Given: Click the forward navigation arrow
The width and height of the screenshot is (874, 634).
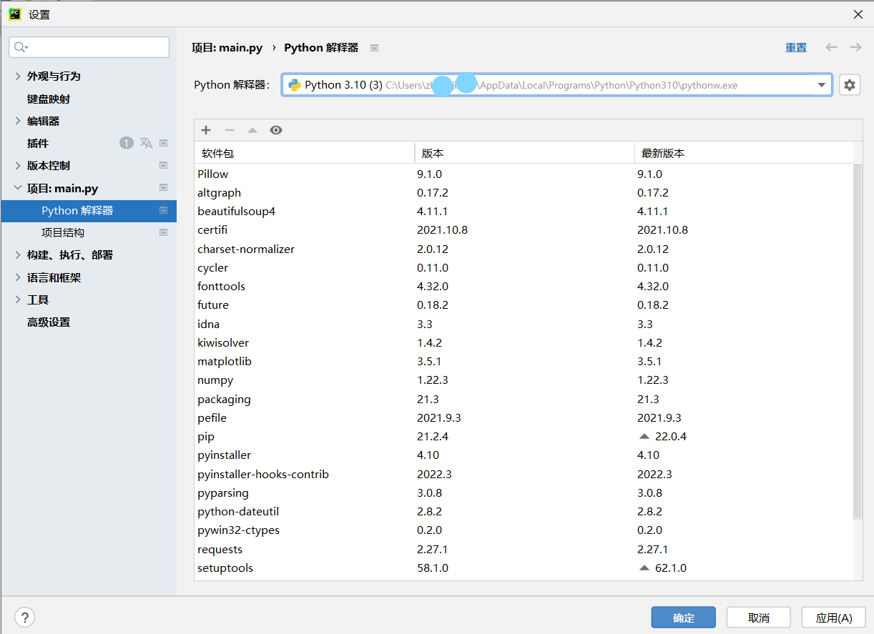Looking at the screenshot, I should (855, 47).
